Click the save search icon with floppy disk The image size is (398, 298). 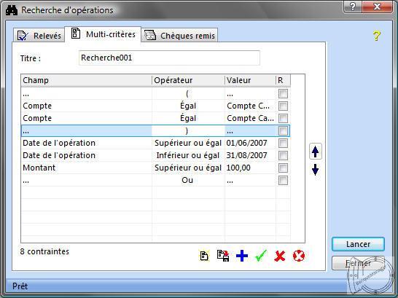pos(223,256)
